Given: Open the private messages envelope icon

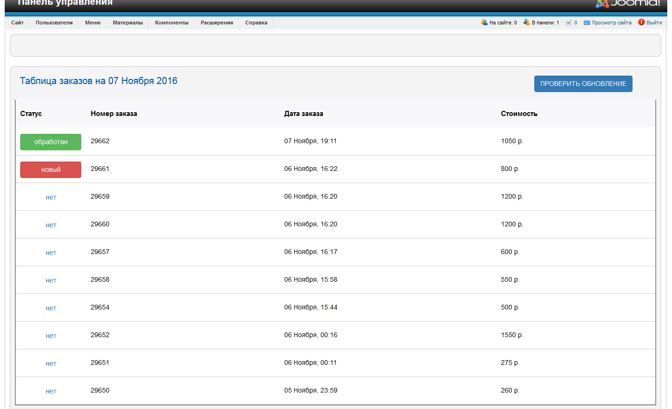Looking at the screenshot, I should tap(569, 23).
